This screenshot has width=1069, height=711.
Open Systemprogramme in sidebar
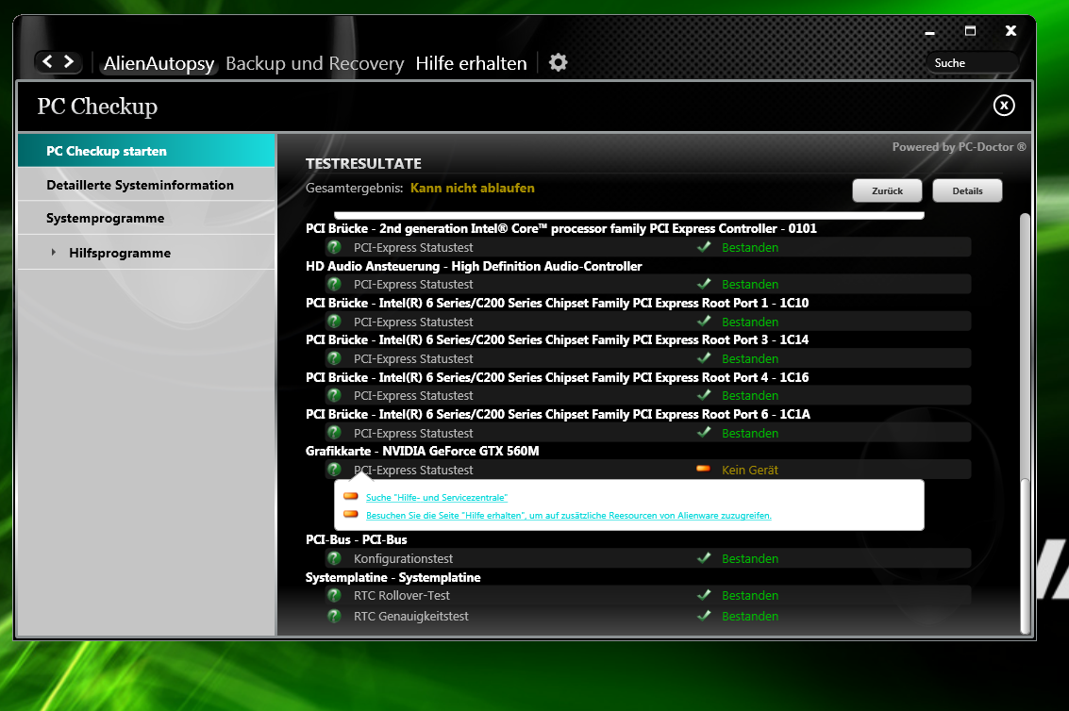[x=146, y=218]
